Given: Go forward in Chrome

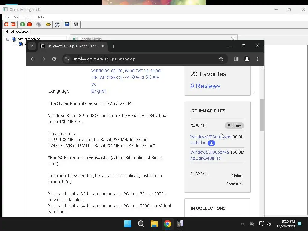Looking at the screenshot, I should [x=43, y=59].
